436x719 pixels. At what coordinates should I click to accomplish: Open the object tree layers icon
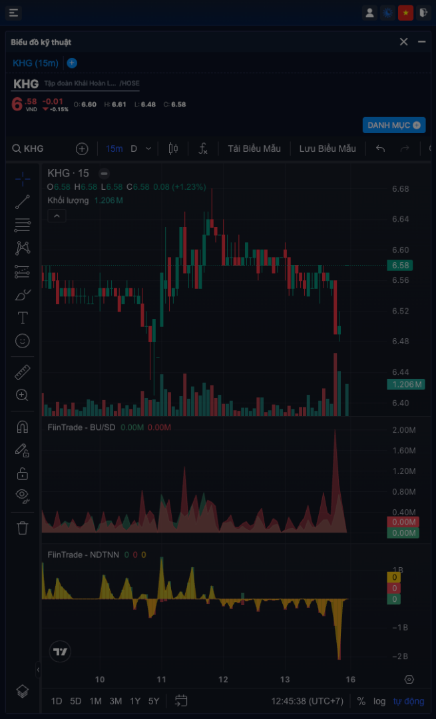click(x=22, y=690)
